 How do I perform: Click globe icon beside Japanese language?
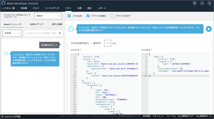click(2, 117)
